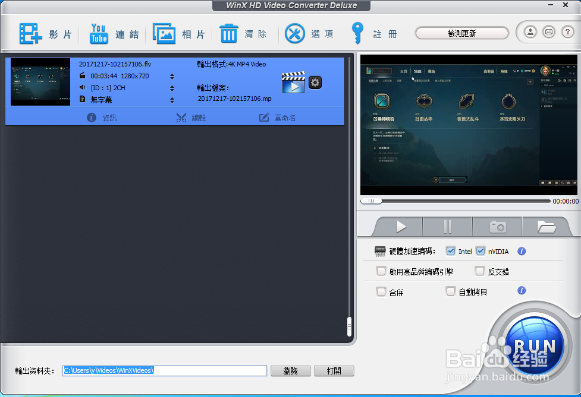Screen dimensions: 581x397
Task: Open the gear settings for the output format
Action: pyautogui.click(x=315, y=82)
